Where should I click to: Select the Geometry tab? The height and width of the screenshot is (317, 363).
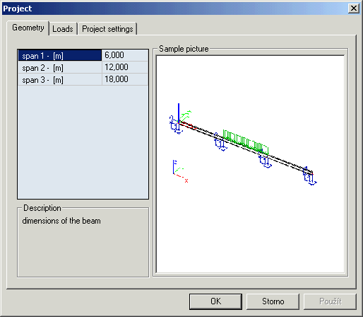(28, 28)
